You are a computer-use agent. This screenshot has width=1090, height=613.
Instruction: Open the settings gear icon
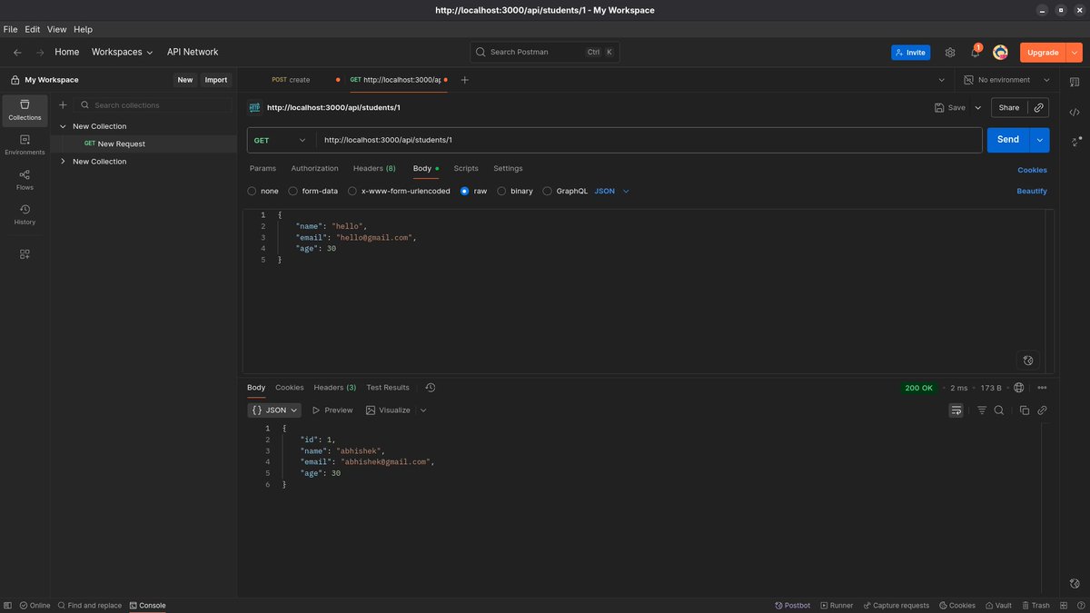tap(950, 53)
